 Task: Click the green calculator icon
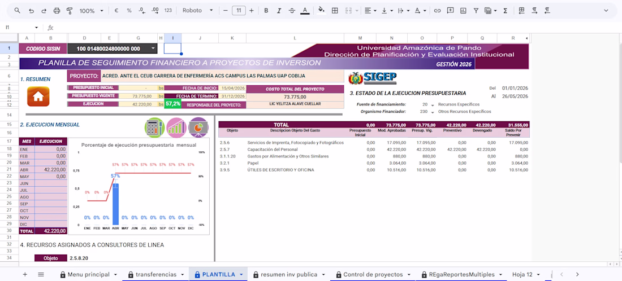(154, 128)
